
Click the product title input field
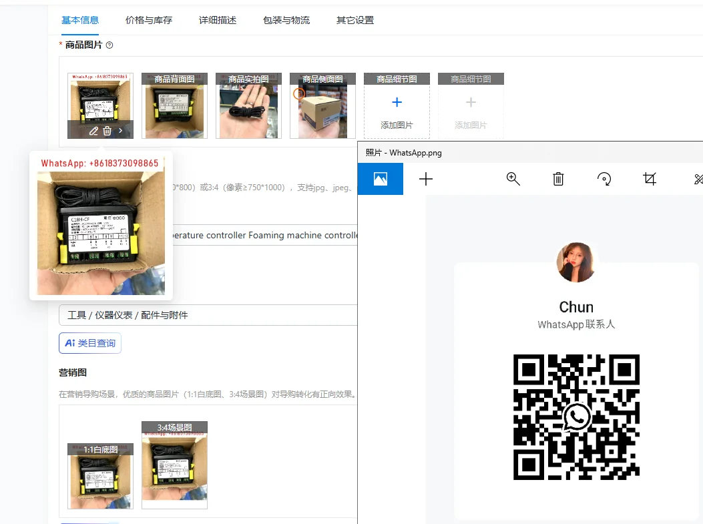click(264, 236)
